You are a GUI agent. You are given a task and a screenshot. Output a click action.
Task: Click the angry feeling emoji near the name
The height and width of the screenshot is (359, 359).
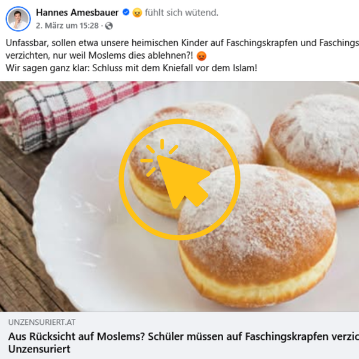[137, 13]
